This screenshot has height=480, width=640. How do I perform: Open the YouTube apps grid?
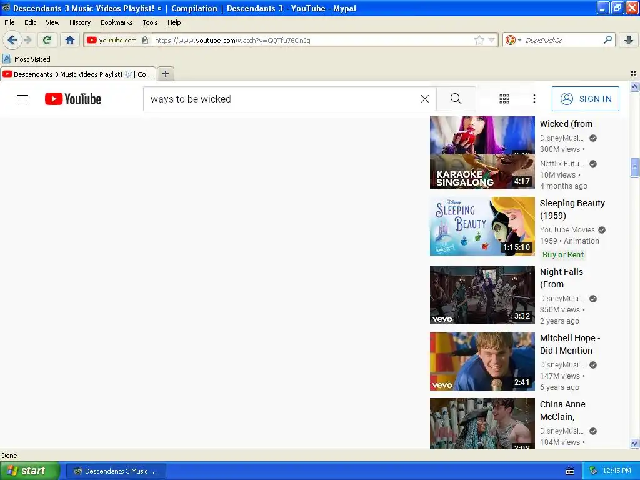[x=504, y=99]
